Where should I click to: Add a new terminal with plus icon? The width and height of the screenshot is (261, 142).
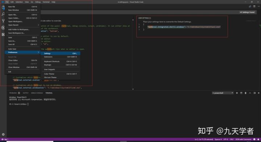point(237,93)
